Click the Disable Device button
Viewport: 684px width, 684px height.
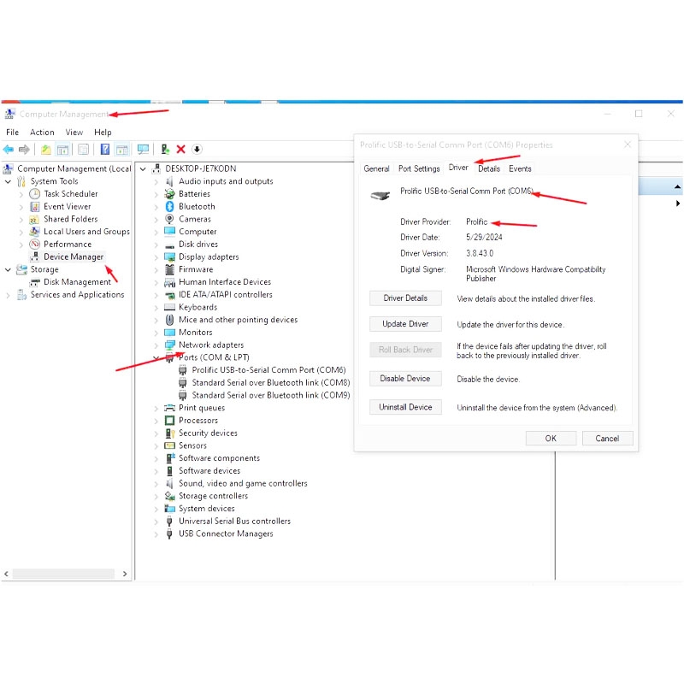point(405,379)
